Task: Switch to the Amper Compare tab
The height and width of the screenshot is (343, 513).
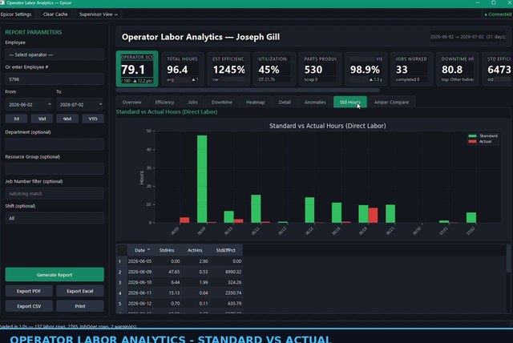Action: coord(391,102)
